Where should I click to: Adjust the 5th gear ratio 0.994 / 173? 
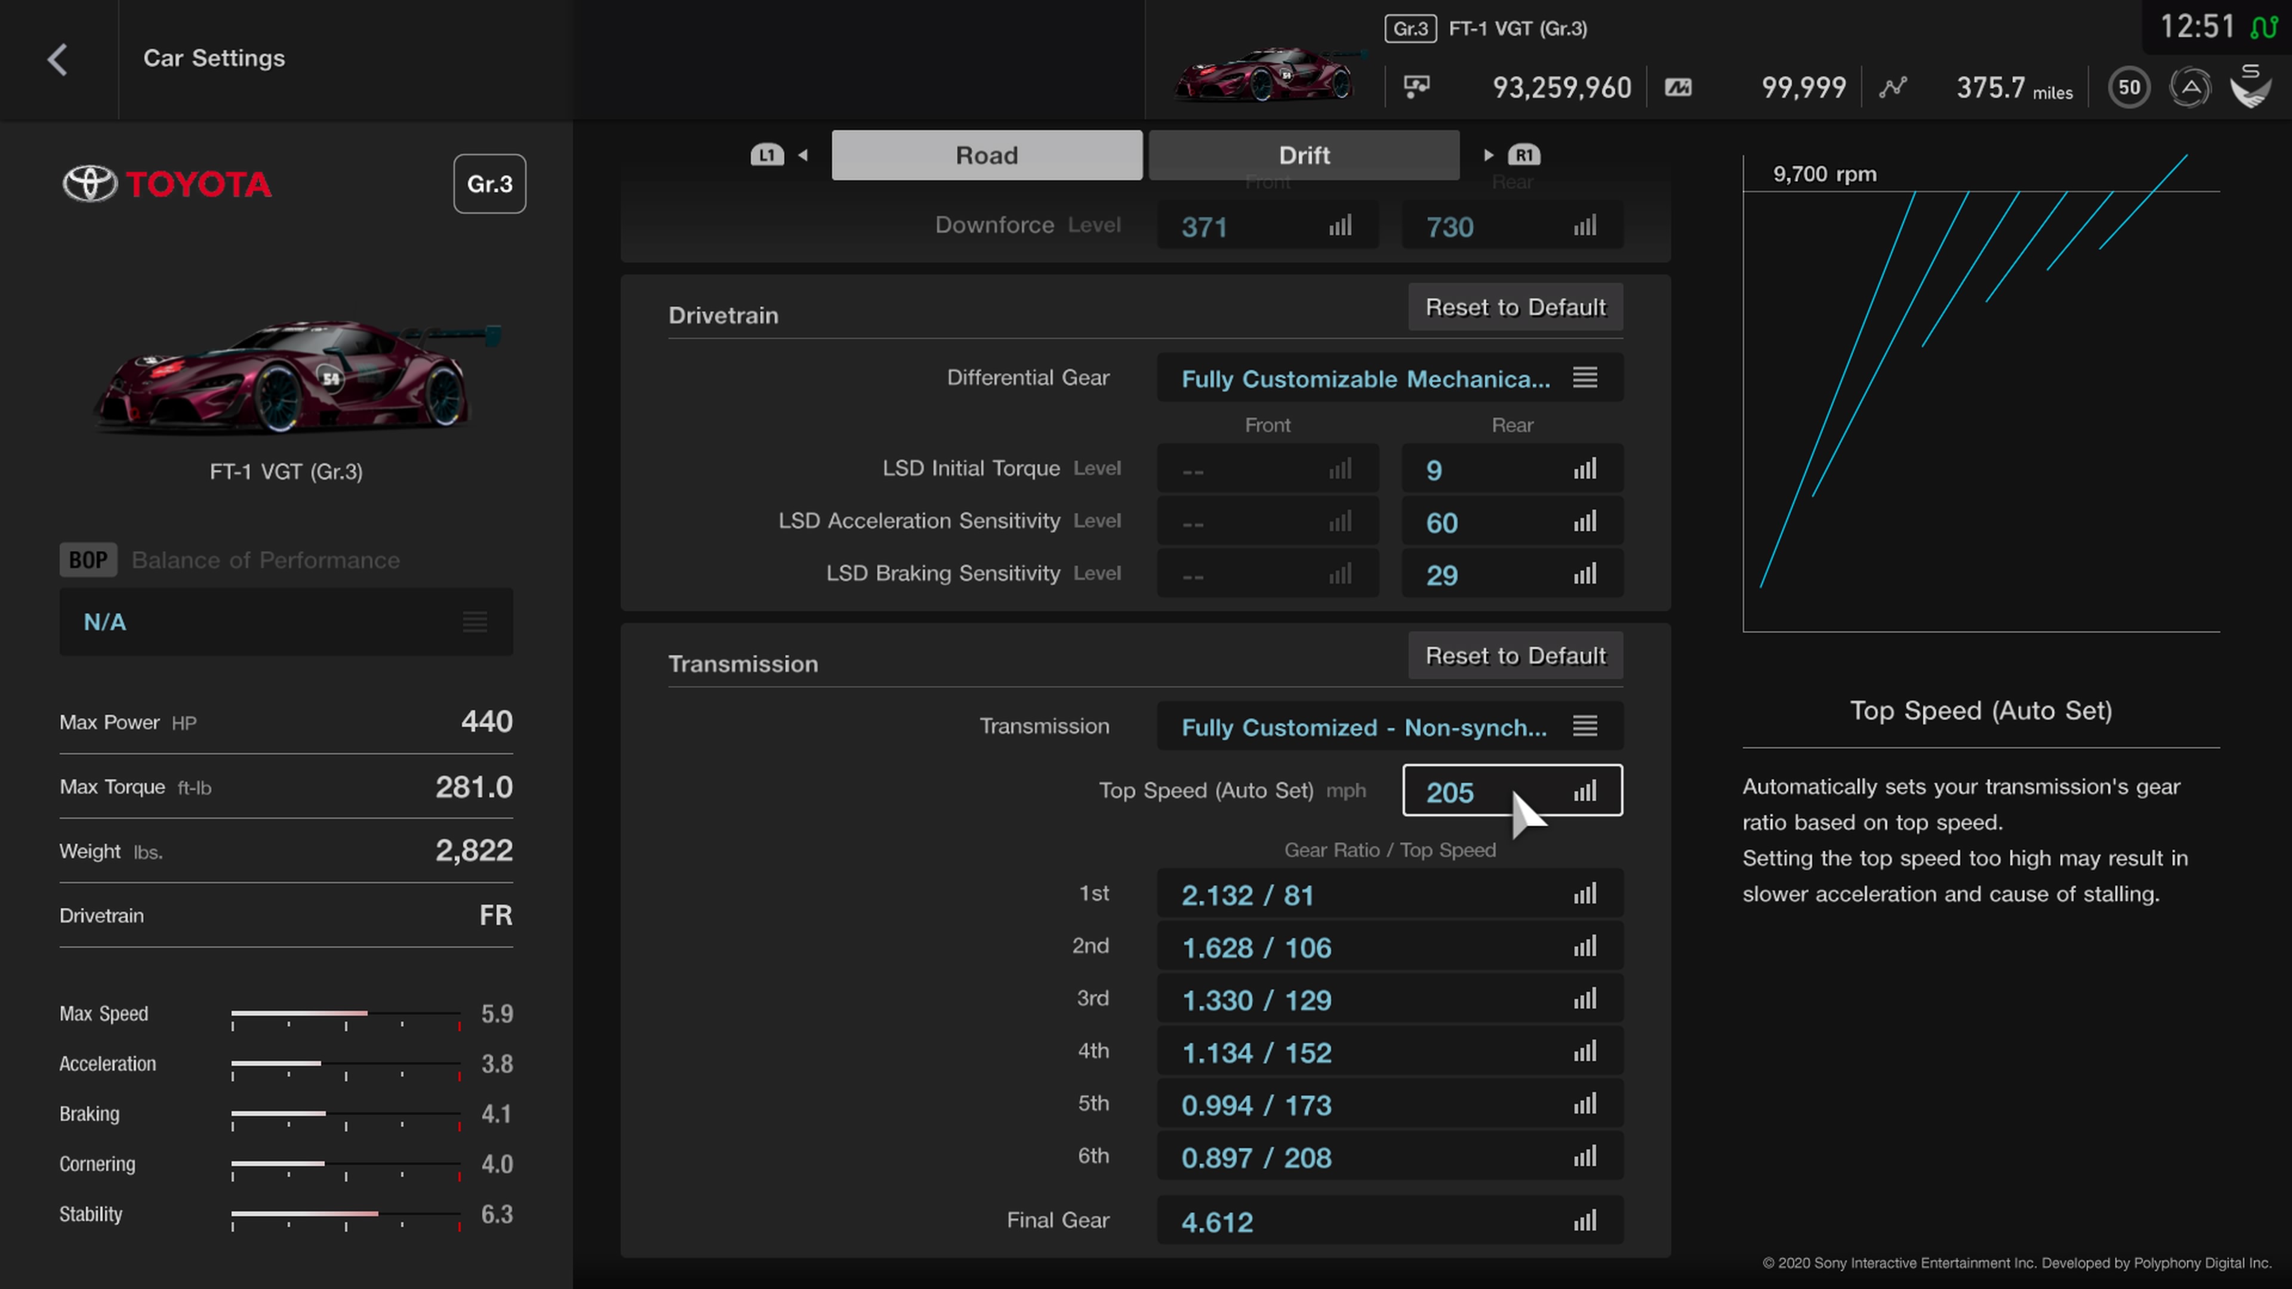1390,1103
